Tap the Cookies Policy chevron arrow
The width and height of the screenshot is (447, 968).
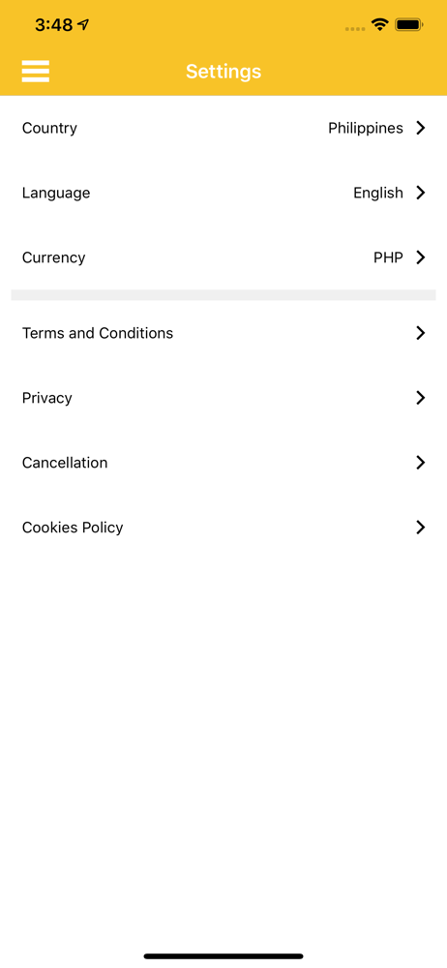coord(421,528)
